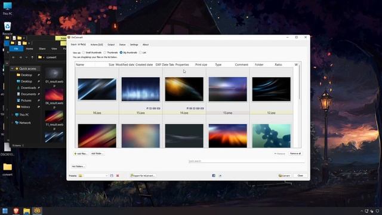This screenshot has height=215, width=382.
Task: Click the Facebook icon in XnConvert footer
Action: (214, 176)
